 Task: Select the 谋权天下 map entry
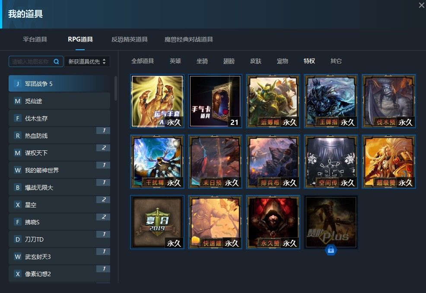click(59, 153)
